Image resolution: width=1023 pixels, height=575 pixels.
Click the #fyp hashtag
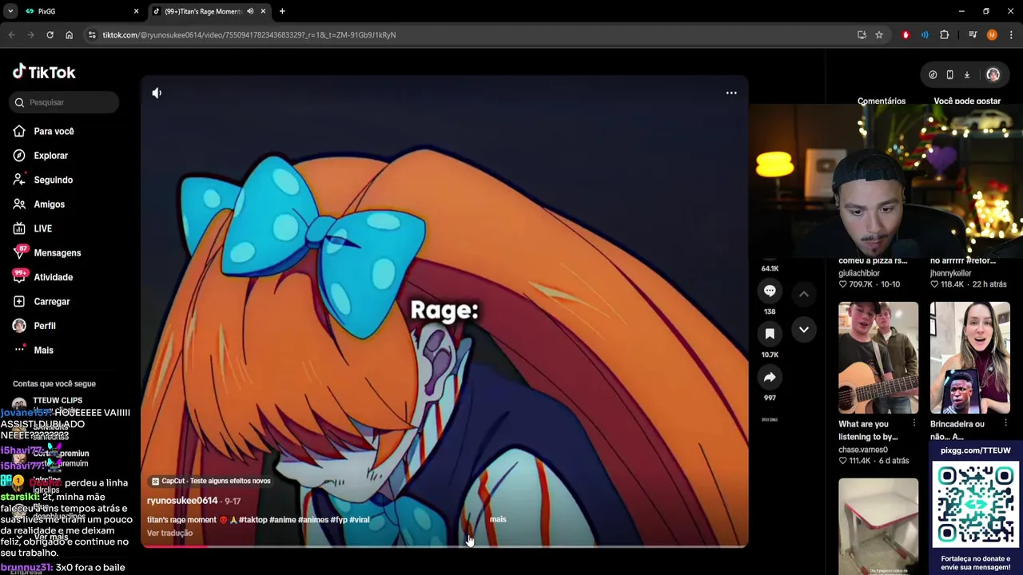(338, 520)
